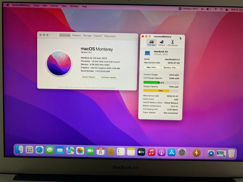Click the serial number FVHZ252SJ1WK
The image size is (243, 182).
click(103, 71)
